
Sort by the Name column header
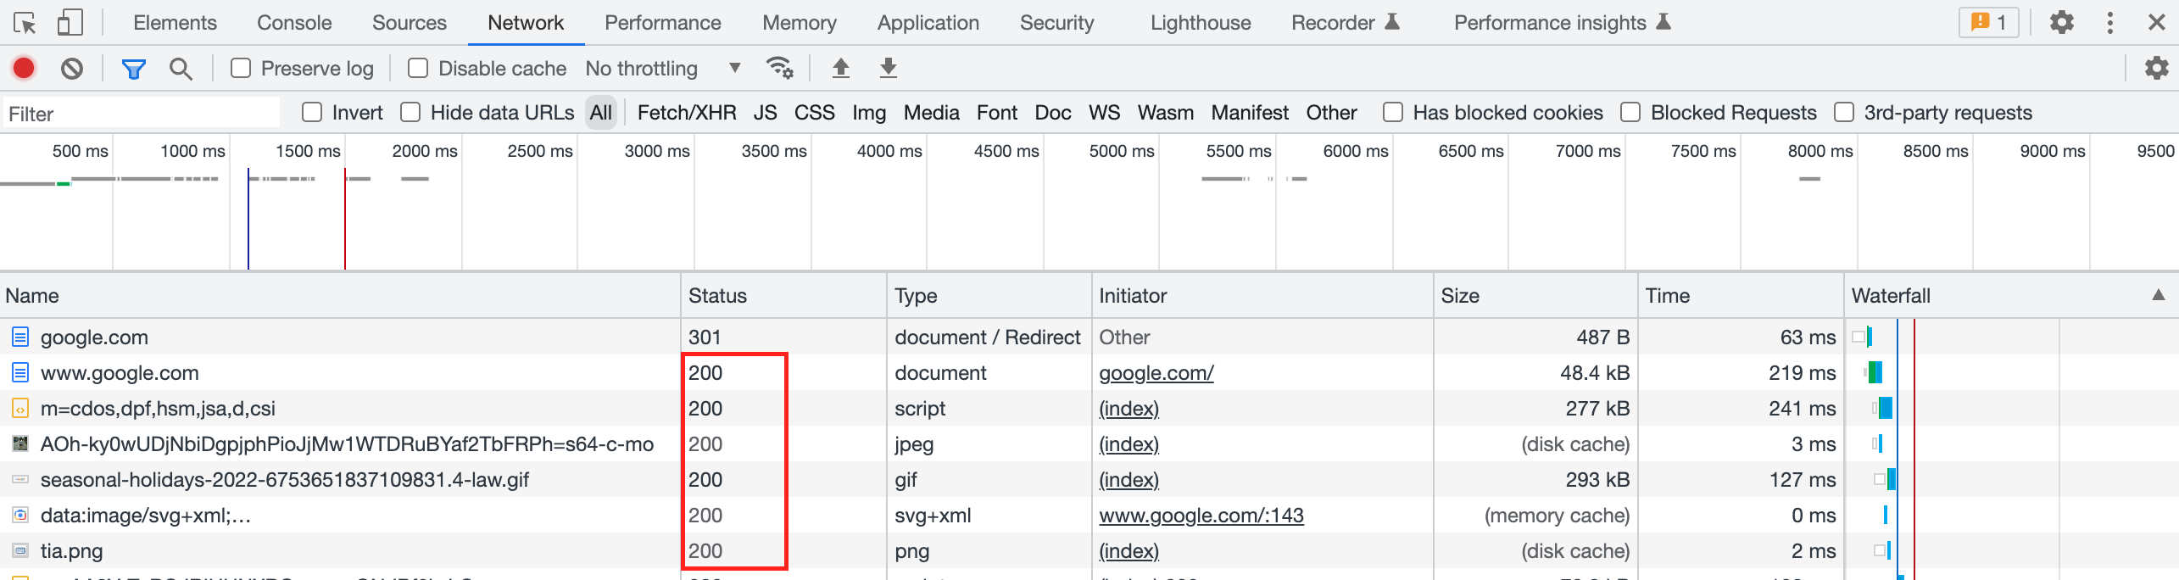pyautogui.click(x=340, y=296)
